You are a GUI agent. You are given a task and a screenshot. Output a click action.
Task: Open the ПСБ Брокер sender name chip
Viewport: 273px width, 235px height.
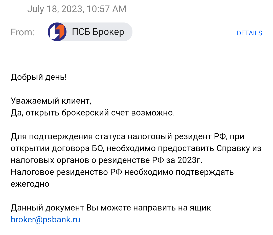98,32
